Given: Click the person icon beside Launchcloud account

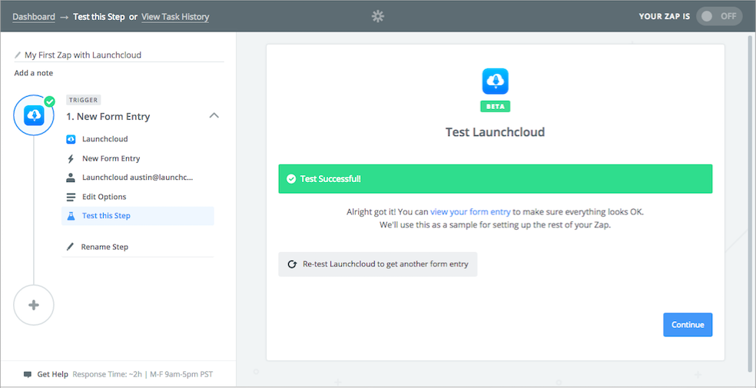Looking at the screenshot, I should coord(71,177).
